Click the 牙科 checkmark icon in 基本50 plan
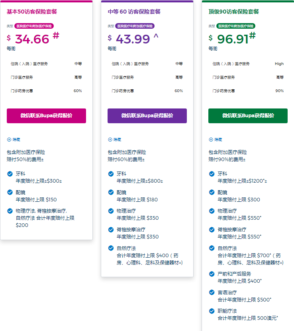294x331 pixels. 10,174
